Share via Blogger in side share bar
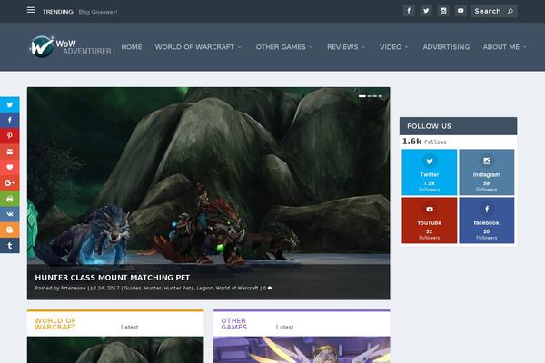Screen dimensions: 545x363 10,230
